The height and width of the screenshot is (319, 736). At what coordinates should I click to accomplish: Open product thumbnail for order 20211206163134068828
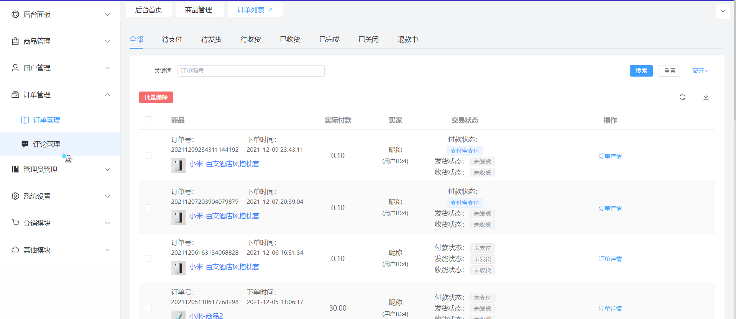[178, 268]
